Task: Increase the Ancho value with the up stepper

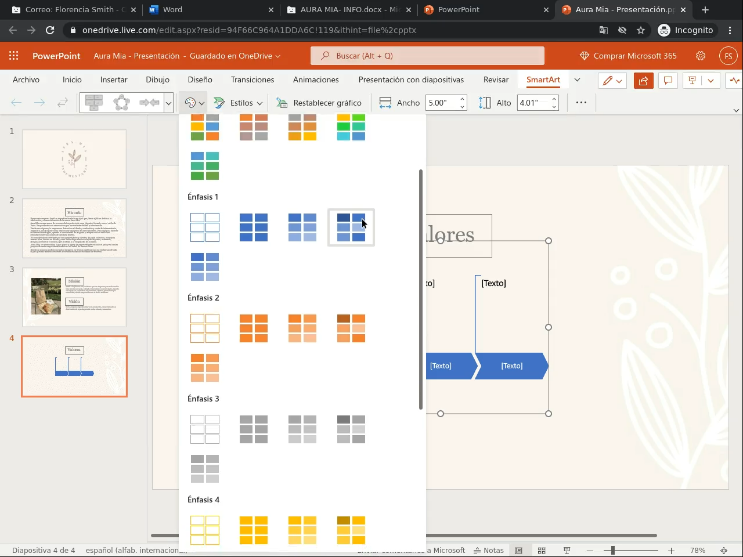Action: 463,99
